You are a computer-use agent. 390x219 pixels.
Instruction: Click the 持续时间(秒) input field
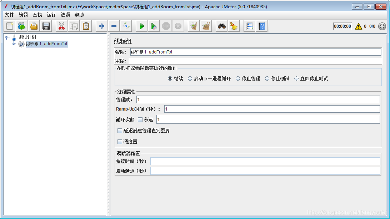point(265,161)
